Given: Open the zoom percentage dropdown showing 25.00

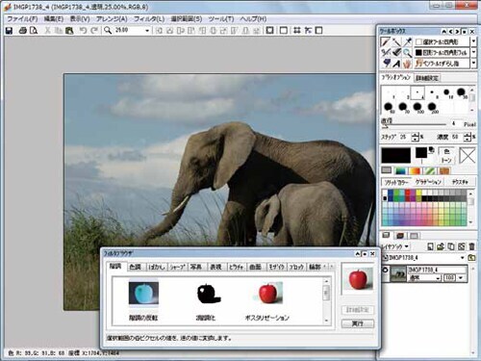Looking at the screenshot, I should (147, 31).
